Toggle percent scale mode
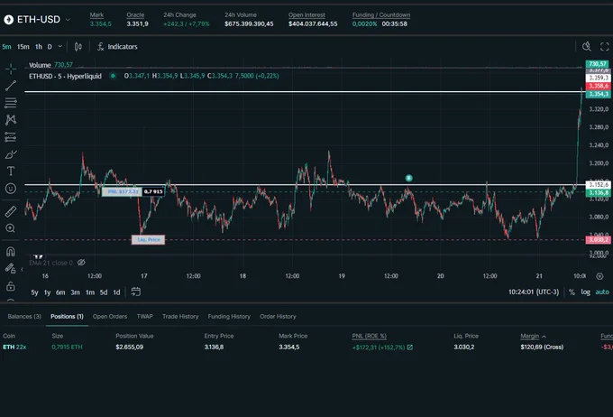The width and height of the screenshot is (613, 417). [572, 292]
